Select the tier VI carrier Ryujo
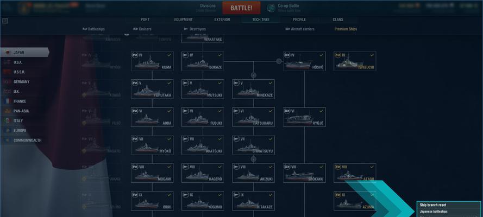The height and width of the screenshot is (217, 483). (x=304, y=117)
